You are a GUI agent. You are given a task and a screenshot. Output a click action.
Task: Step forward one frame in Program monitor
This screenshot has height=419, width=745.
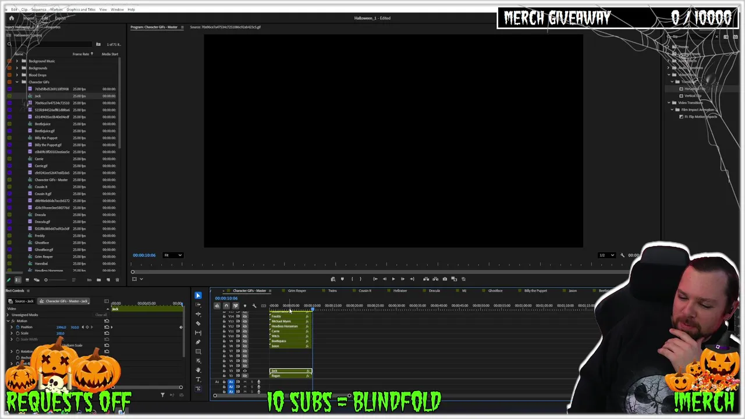coord(403,279)
